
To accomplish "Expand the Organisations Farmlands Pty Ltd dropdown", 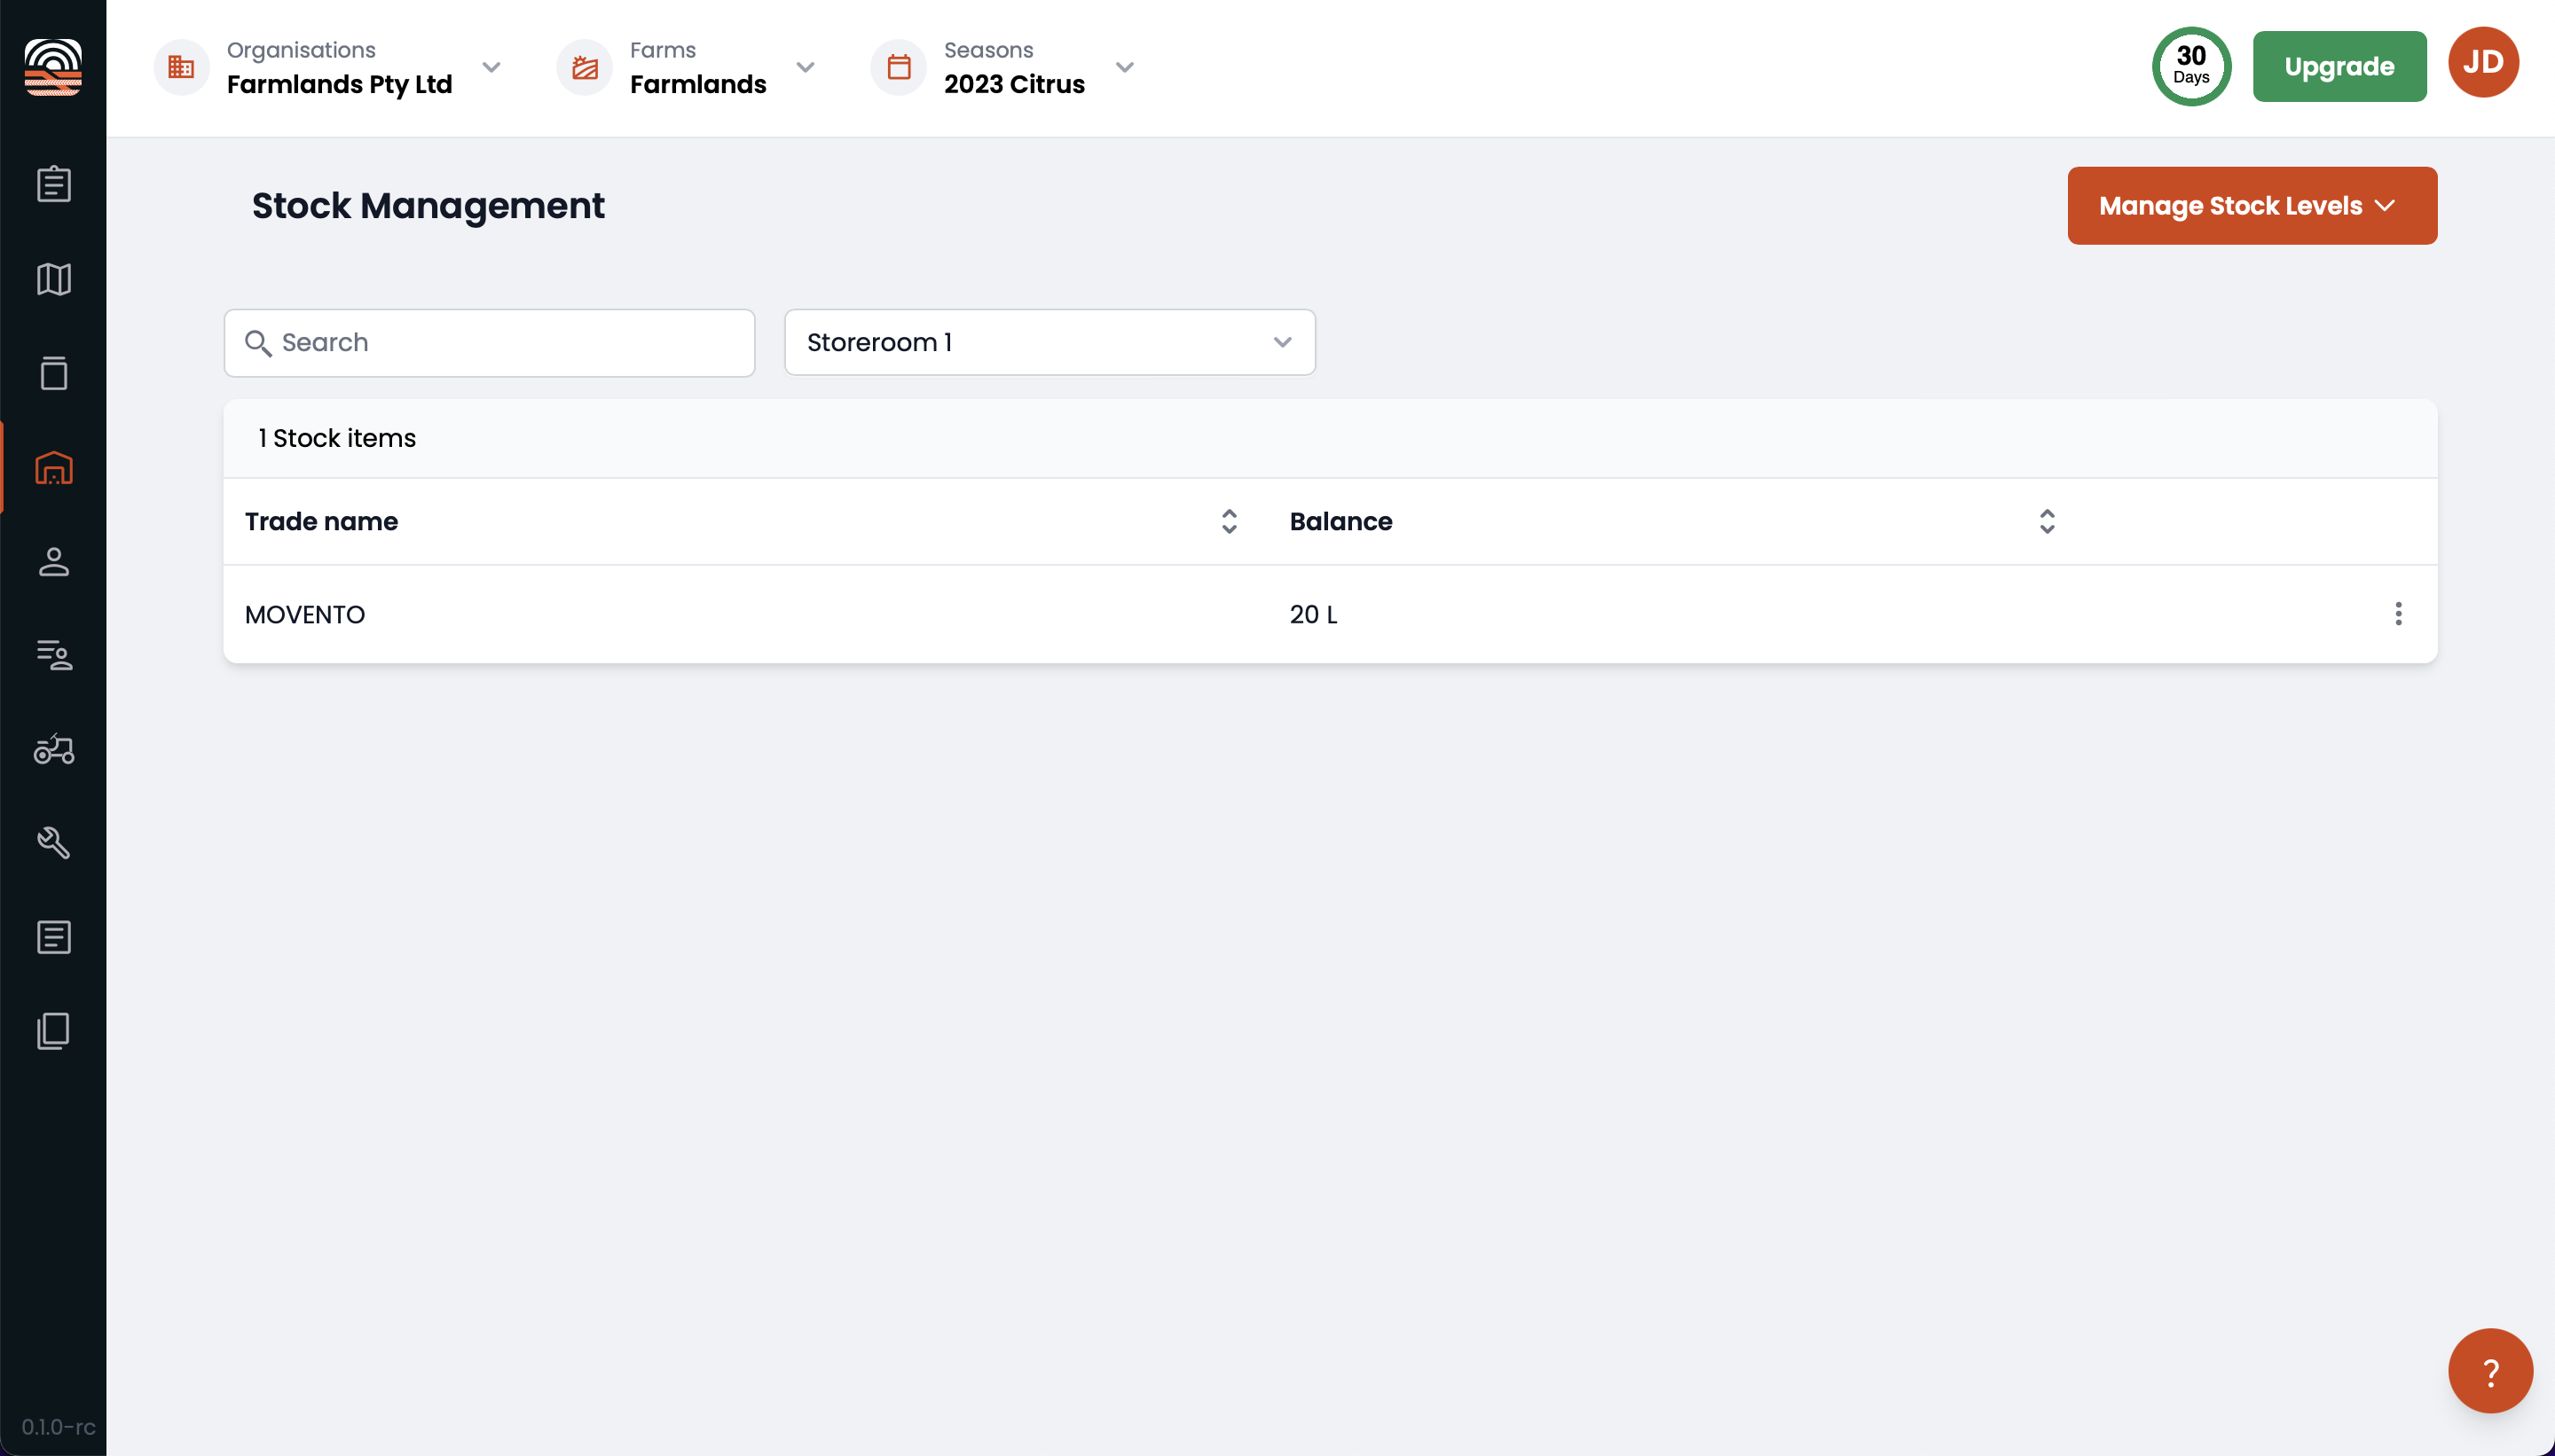I will tap(491, 67).
